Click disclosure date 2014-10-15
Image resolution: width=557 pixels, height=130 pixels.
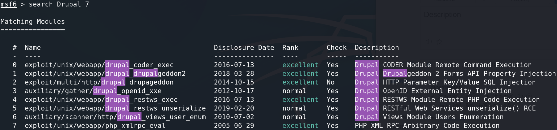tap(234, 82)
